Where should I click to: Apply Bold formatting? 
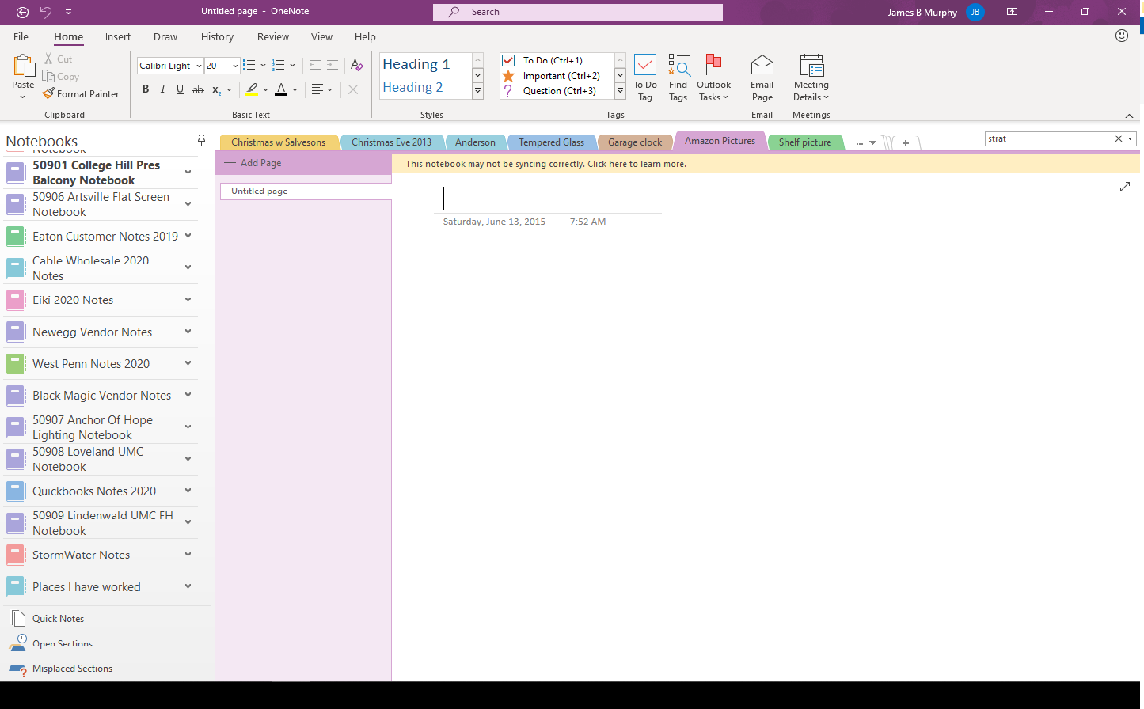point(146,89)
